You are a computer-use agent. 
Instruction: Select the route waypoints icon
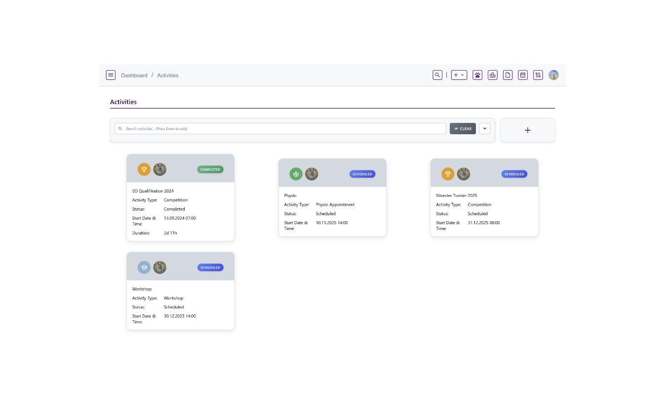coord(538,75)
